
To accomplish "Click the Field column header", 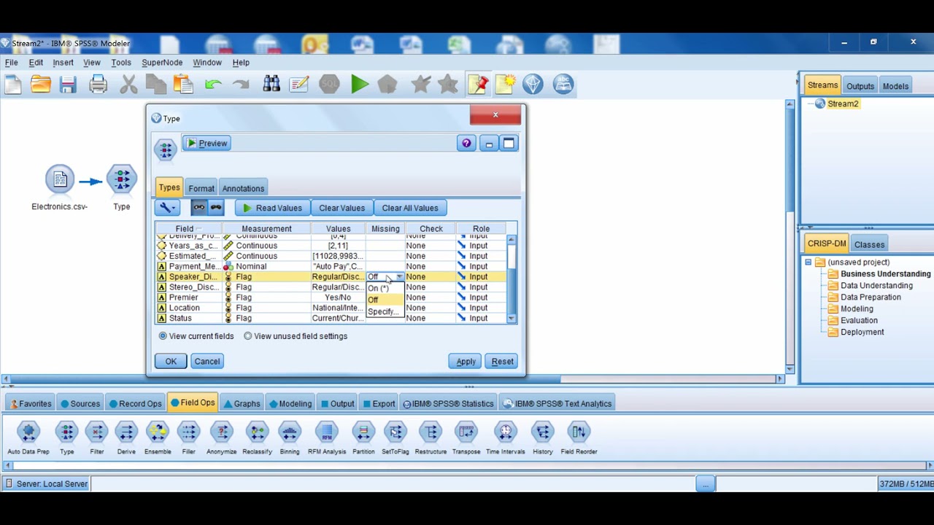I will click(188, 229).
